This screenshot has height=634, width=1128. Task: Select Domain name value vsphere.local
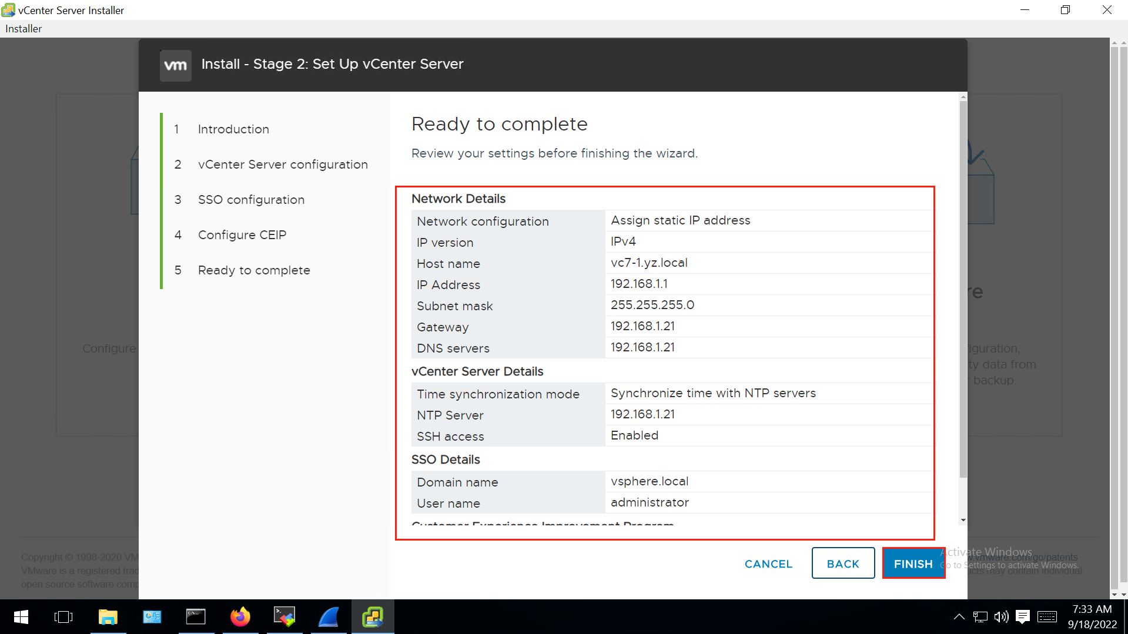[x=650, y=481]
